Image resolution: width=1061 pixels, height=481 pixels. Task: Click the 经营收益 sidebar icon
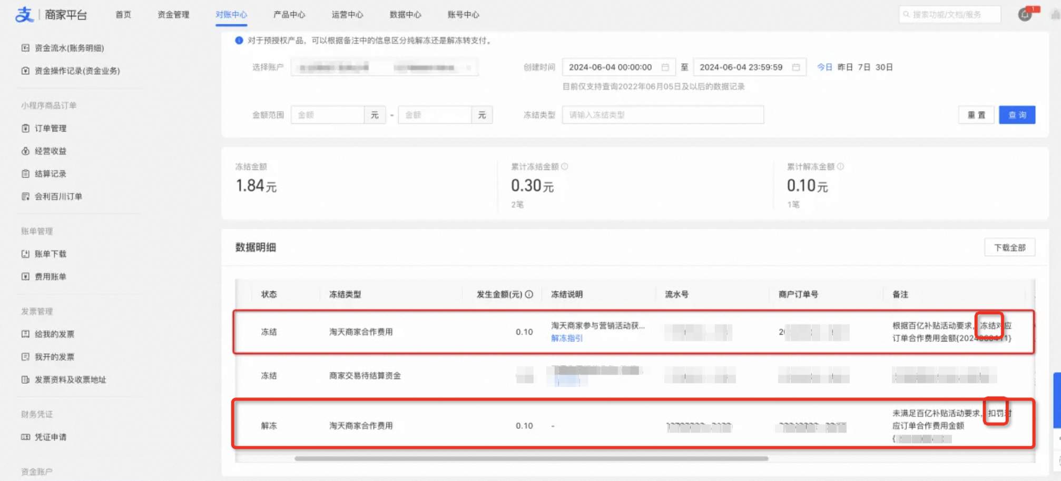(25, 151)
